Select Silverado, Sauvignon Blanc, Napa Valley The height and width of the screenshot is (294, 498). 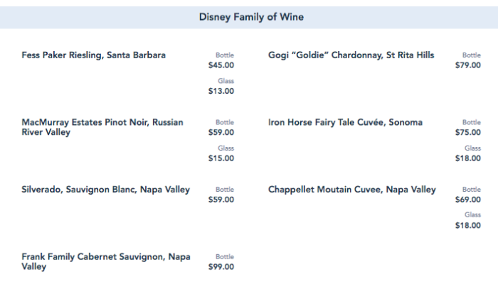[106, 190]
